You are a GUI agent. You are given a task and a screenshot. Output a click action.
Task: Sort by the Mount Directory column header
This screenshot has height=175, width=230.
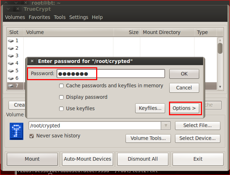(168, 32)
